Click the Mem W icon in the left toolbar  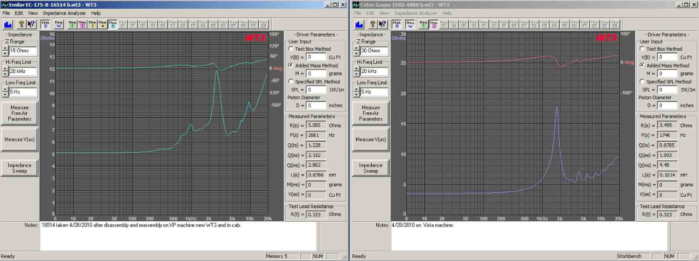[x=58, y=24]
